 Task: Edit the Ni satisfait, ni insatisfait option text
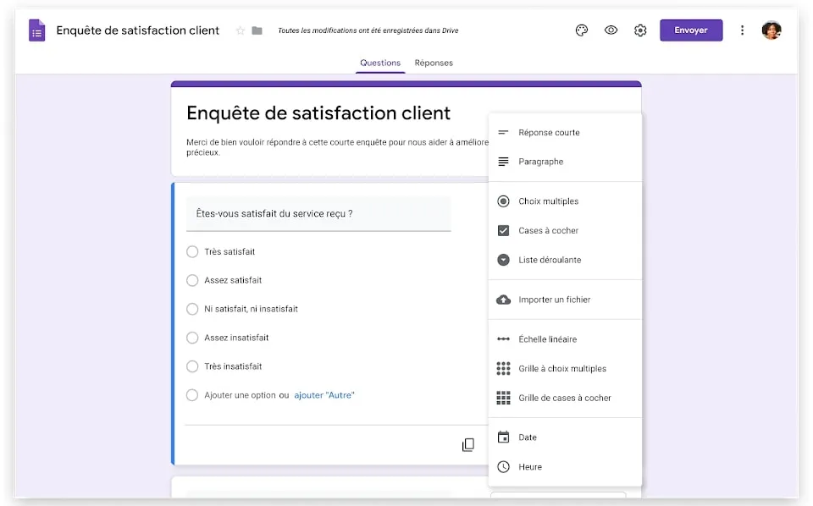[x=251, y=309]
